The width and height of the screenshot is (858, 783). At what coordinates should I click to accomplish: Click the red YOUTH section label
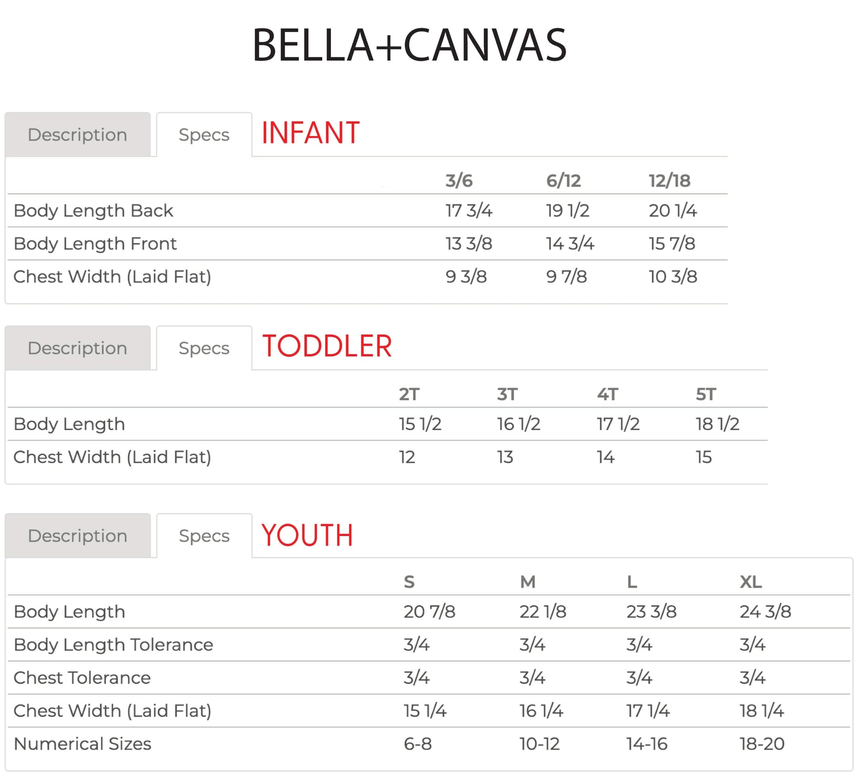coord(307,535)
